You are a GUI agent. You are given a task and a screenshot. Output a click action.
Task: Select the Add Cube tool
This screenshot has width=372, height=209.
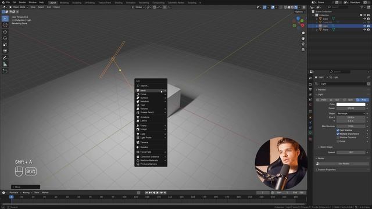pos(5,71)
